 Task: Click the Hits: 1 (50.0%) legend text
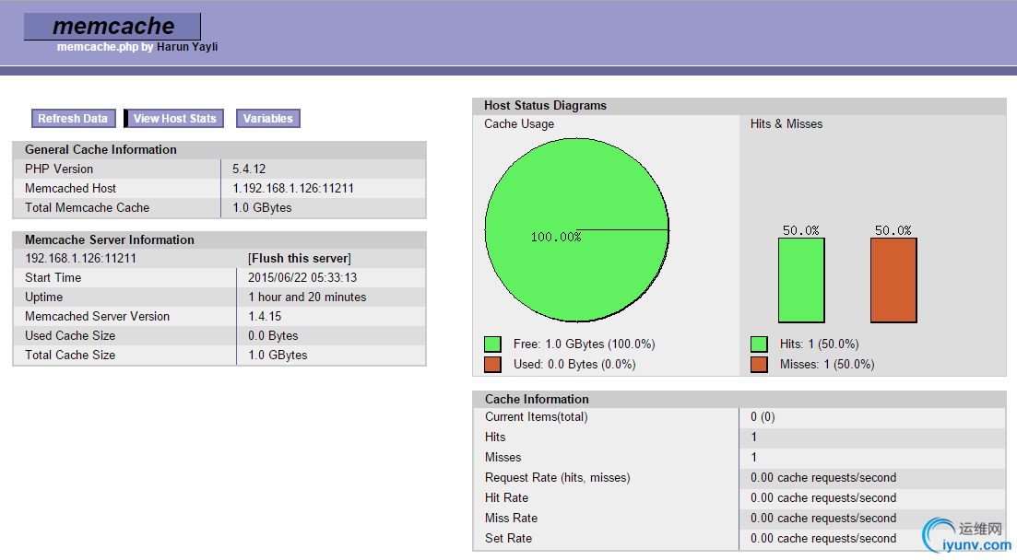[819, 344]
